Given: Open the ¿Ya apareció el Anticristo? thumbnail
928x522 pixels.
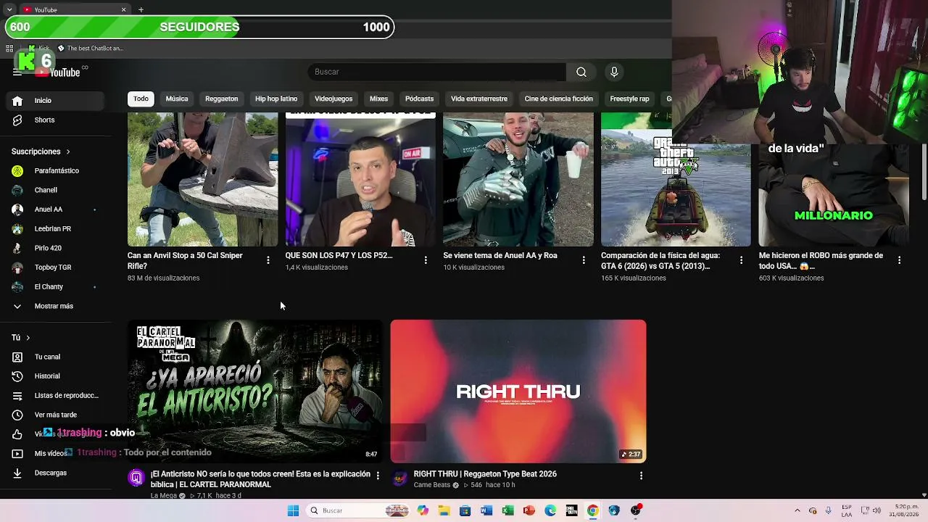Looking at the screenshot, I should (x=255, y=391).
